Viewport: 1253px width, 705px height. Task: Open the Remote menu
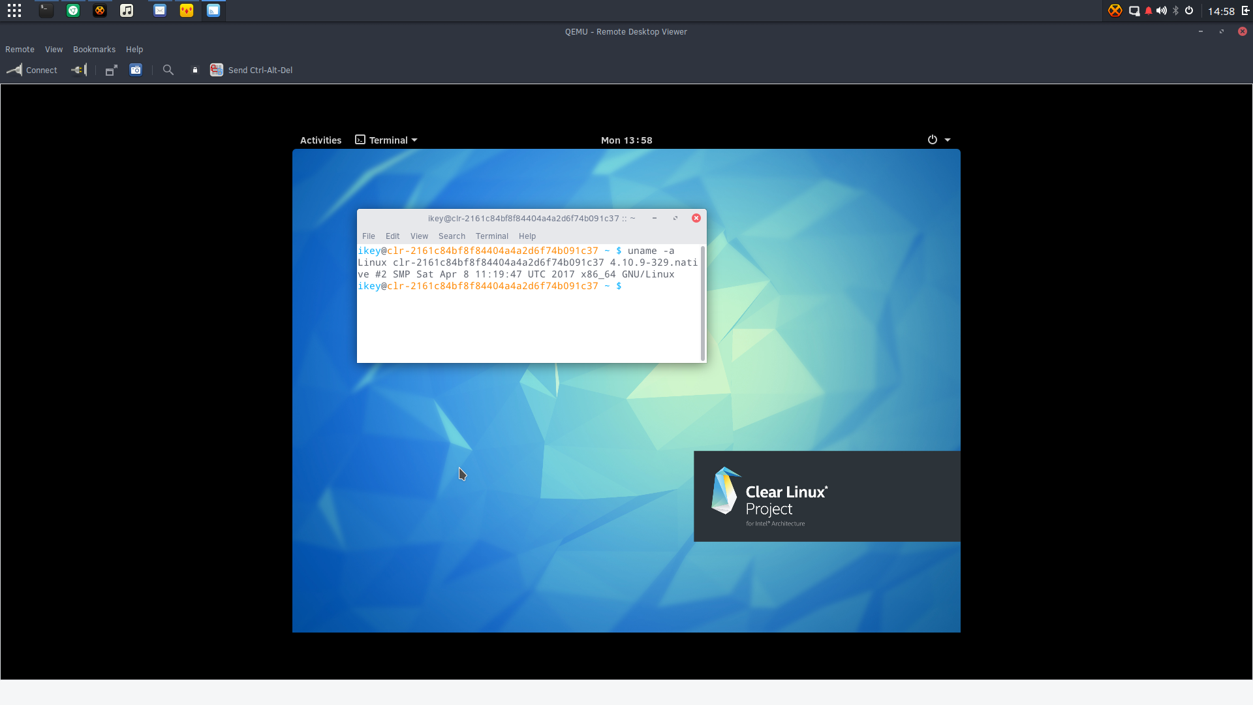(20, 50)
